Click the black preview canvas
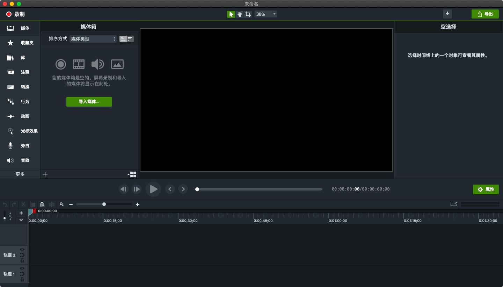Viewport: 503px width, 287px height. point(267,100)
